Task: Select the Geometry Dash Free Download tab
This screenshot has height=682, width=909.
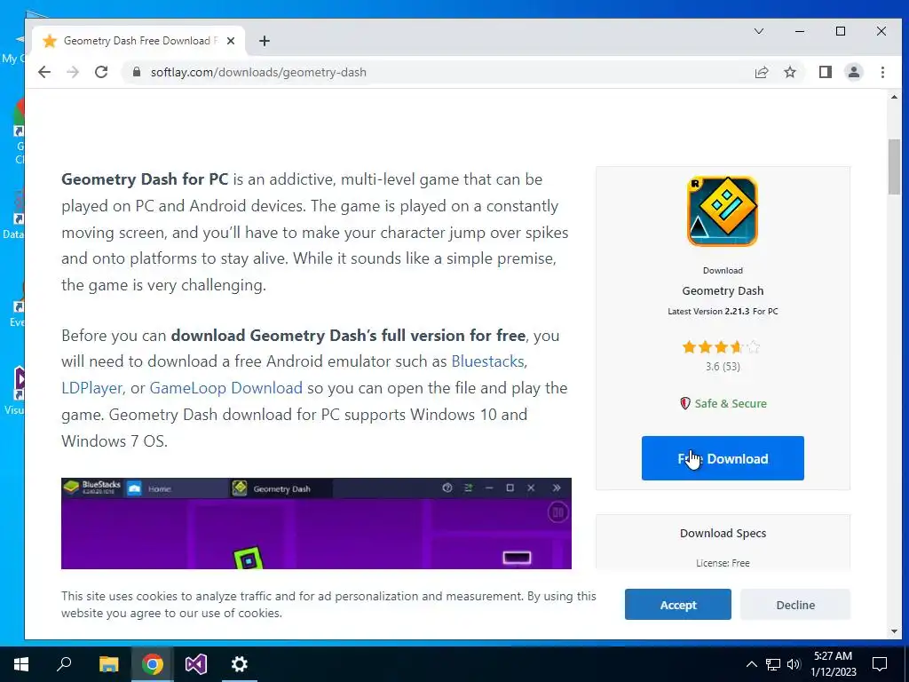Action: pos(139,41)
